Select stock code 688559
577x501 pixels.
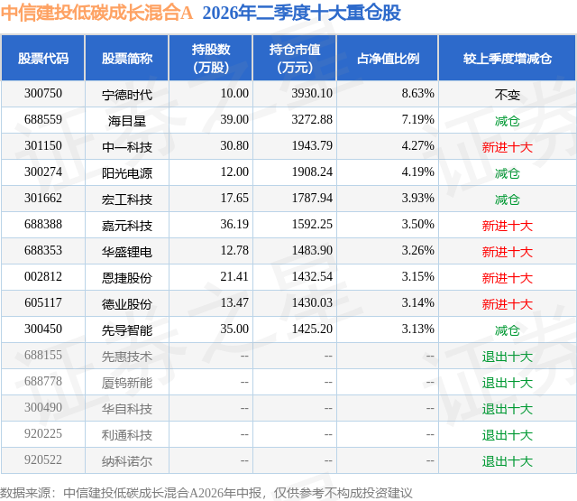[43, 120]
